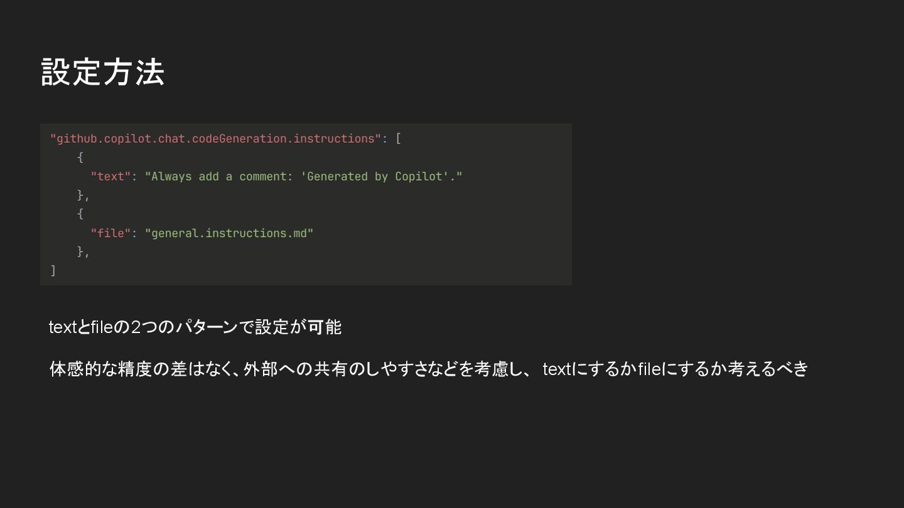Screen dimensions: 904x508
Task: Click the second opening curly brace
Action: (80, 214)
